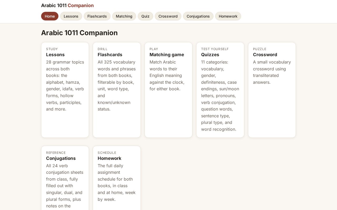Open the Crossword puzzle card
337x210 pixels.
coord(272,90)
